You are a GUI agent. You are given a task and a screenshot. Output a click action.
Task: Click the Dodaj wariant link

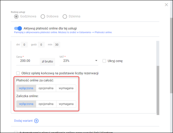pos(23,121)
